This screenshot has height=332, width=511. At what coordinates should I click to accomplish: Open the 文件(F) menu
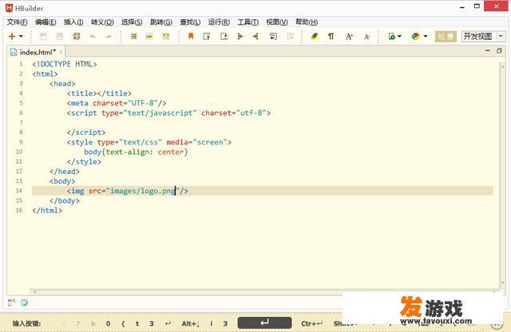(17, 22)
